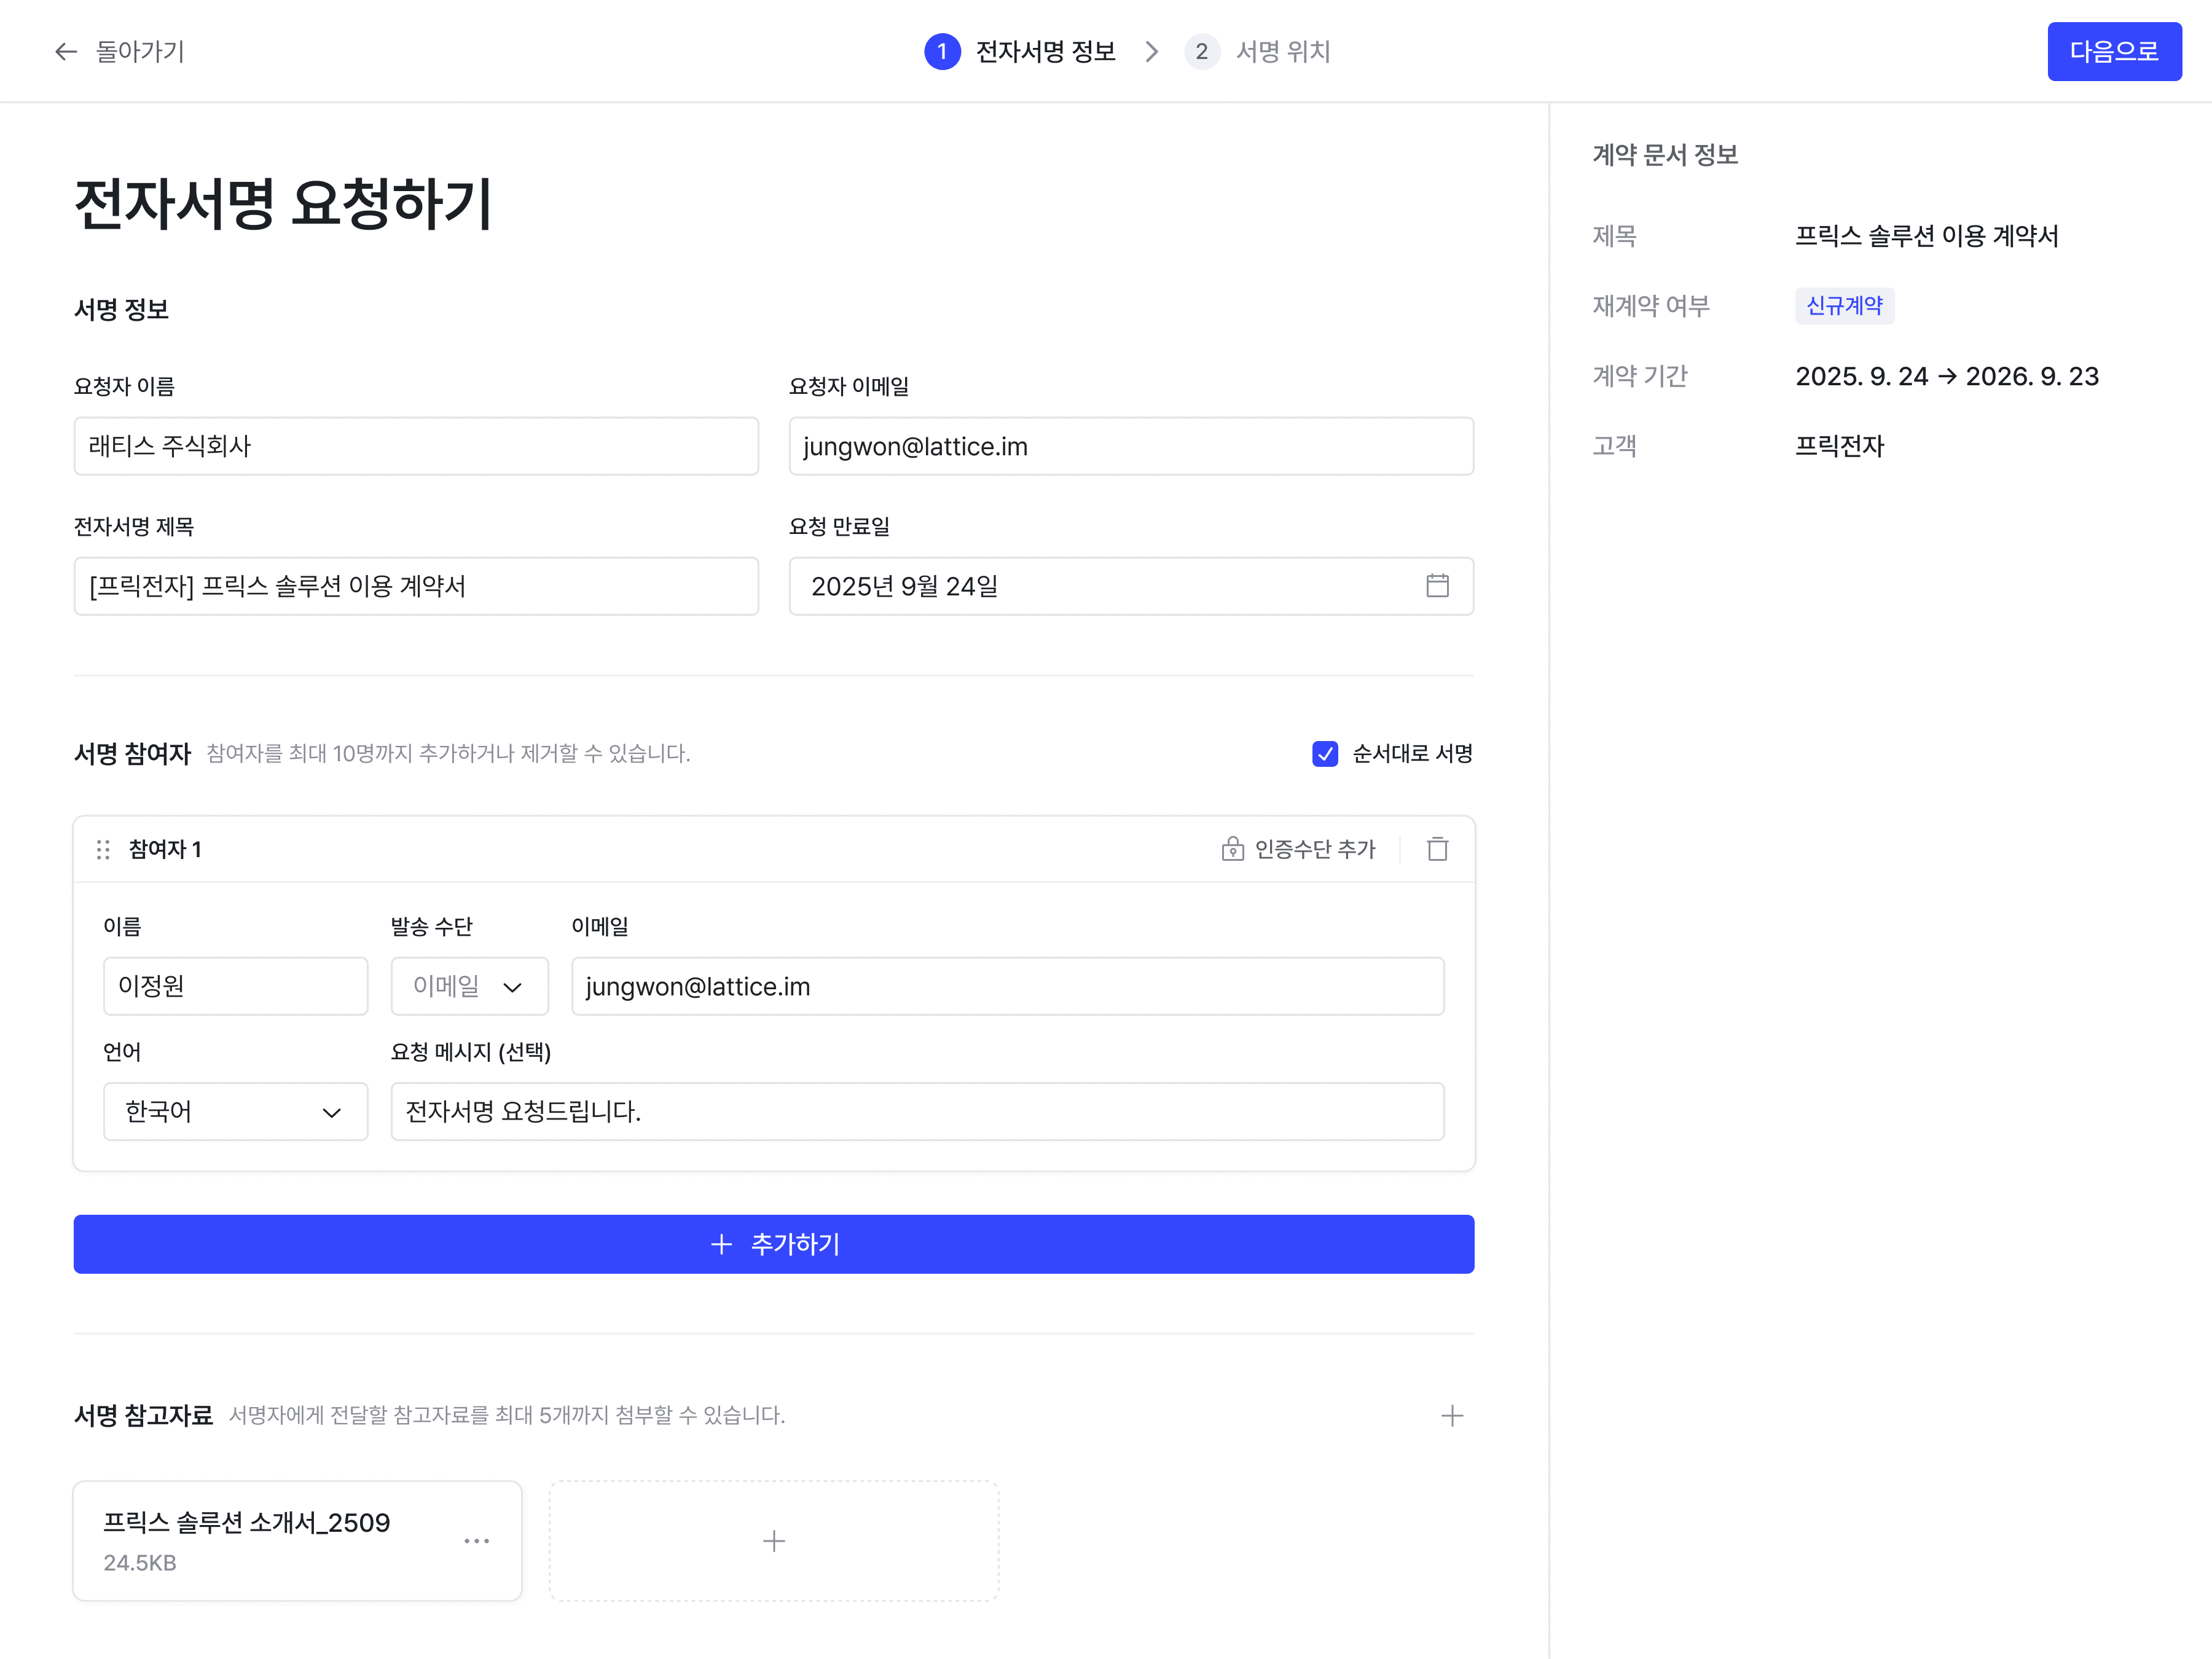Click the 요청자 이름 input field
2212x1659 pixels.
pyautogui.click(x=416, y=446)
